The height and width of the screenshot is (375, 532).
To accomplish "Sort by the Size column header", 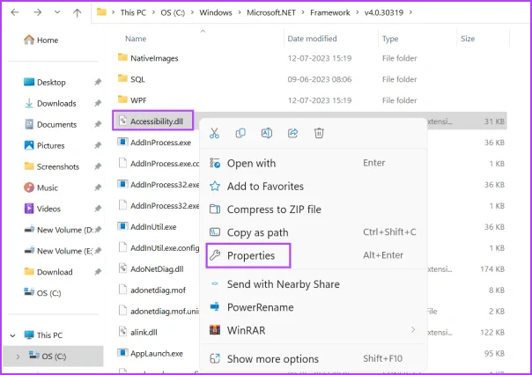I will click(x=468, y=39).
